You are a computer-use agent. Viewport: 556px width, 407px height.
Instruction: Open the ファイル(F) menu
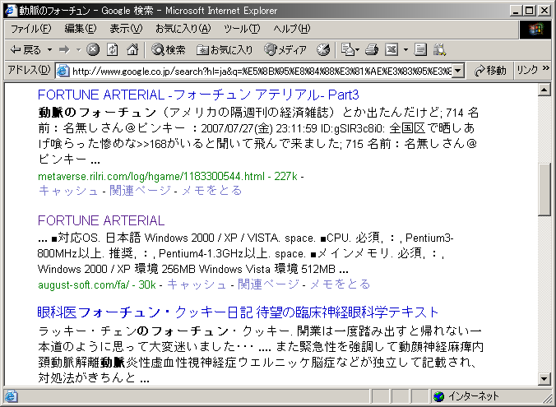(31, 29)
